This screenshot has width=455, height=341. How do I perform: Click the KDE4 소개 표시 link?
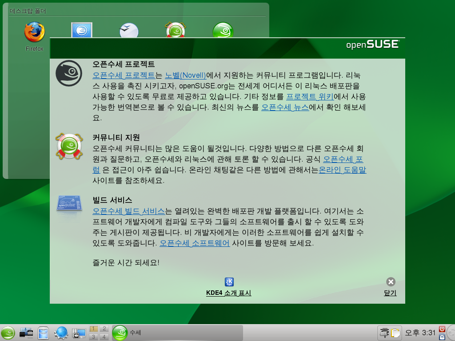229,293
